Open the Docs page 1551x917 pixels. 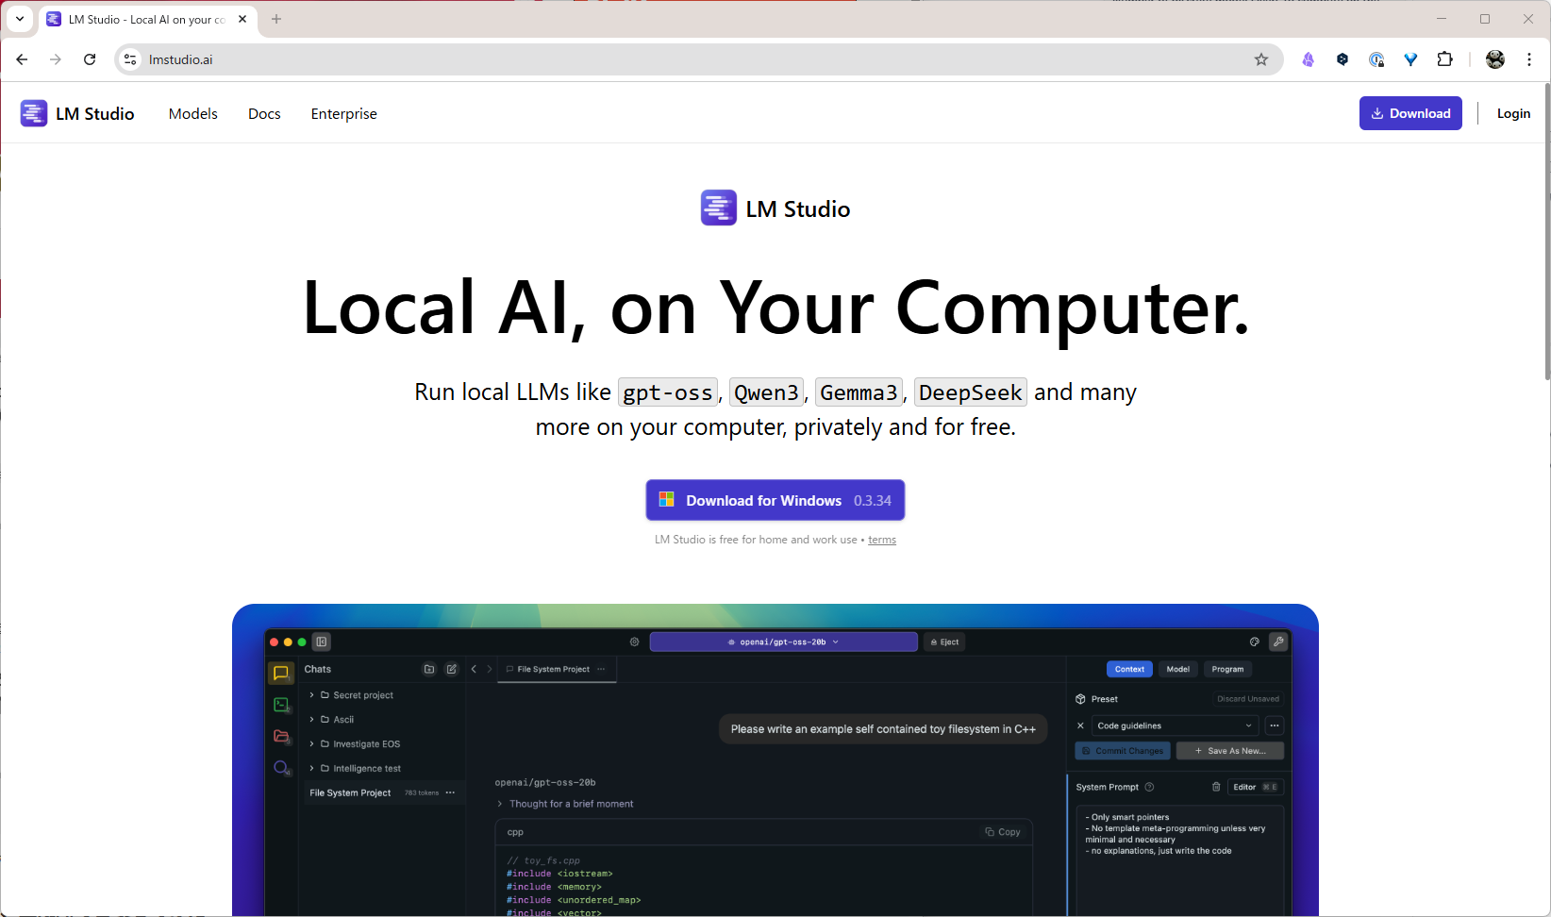tap(264, 113)
